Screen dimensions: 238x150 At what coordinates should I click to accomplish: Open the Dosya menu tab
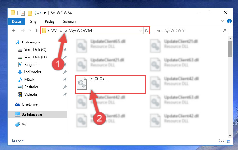[x=16, y=21]
